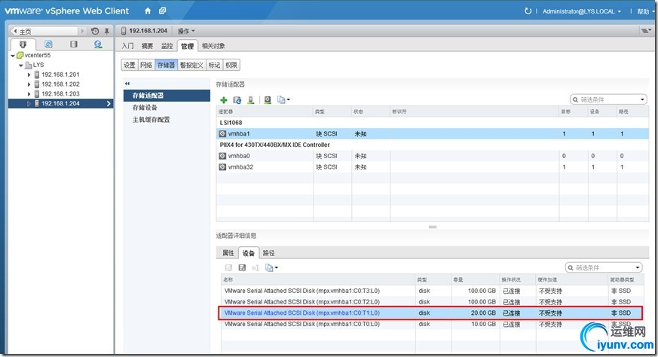Image resolution: width=658 pixels, height=357 pixels.
Task: Click the 设置 sub-tab button
Action: coord(130,65)
